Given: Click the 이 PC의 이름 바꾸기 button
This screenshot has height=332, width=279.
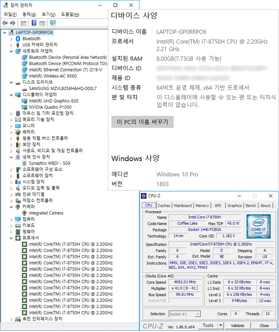Looking at the screenshot, I should click(142, 122).
